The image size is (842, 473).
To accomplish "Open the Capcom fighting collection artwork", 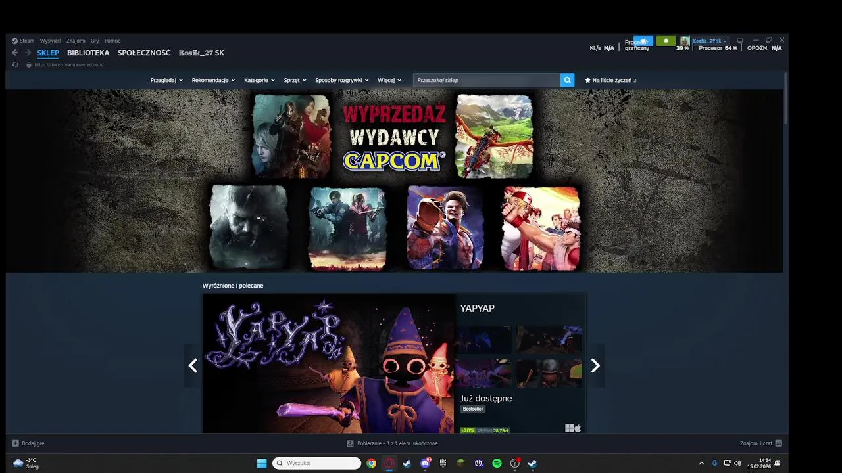I will tap(541, 228).
